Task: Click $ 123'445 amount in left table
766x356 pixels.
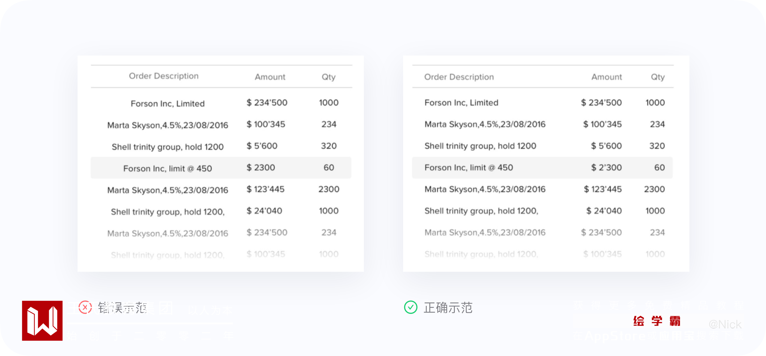Action: point(265,189)
